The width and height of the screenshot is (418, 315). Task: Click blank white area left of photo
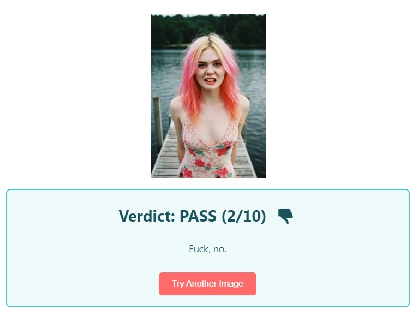pos(75,96)
